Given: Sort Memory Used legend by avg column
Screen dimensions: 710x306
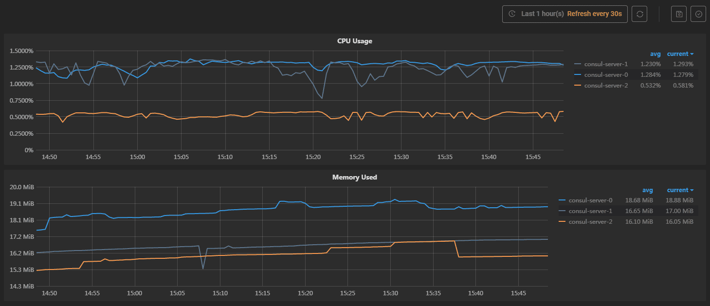Looking at the screenshot, I should [647, 190].
